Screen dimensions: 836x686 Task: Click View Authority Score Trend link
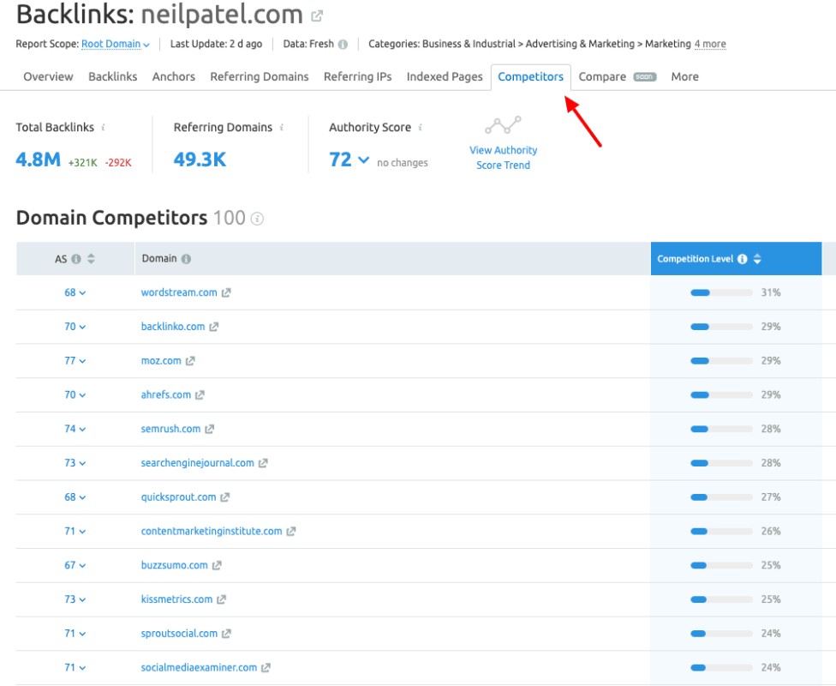point(503,158)
